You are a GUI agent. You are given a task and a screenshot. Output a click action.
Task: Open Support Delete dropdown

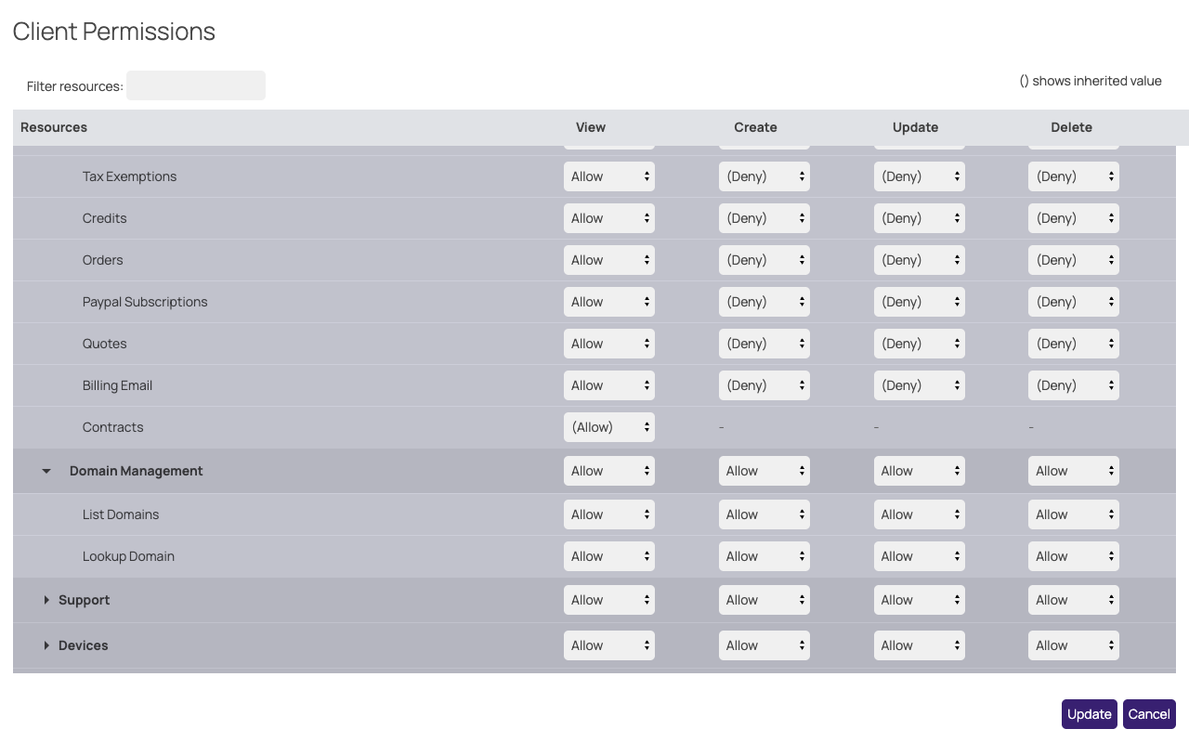coord(1074,600)
